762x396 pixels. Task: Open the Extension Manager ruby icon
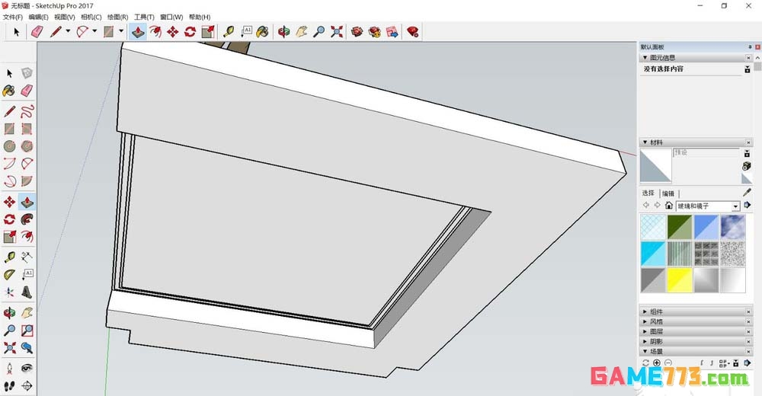coord(412,32)
